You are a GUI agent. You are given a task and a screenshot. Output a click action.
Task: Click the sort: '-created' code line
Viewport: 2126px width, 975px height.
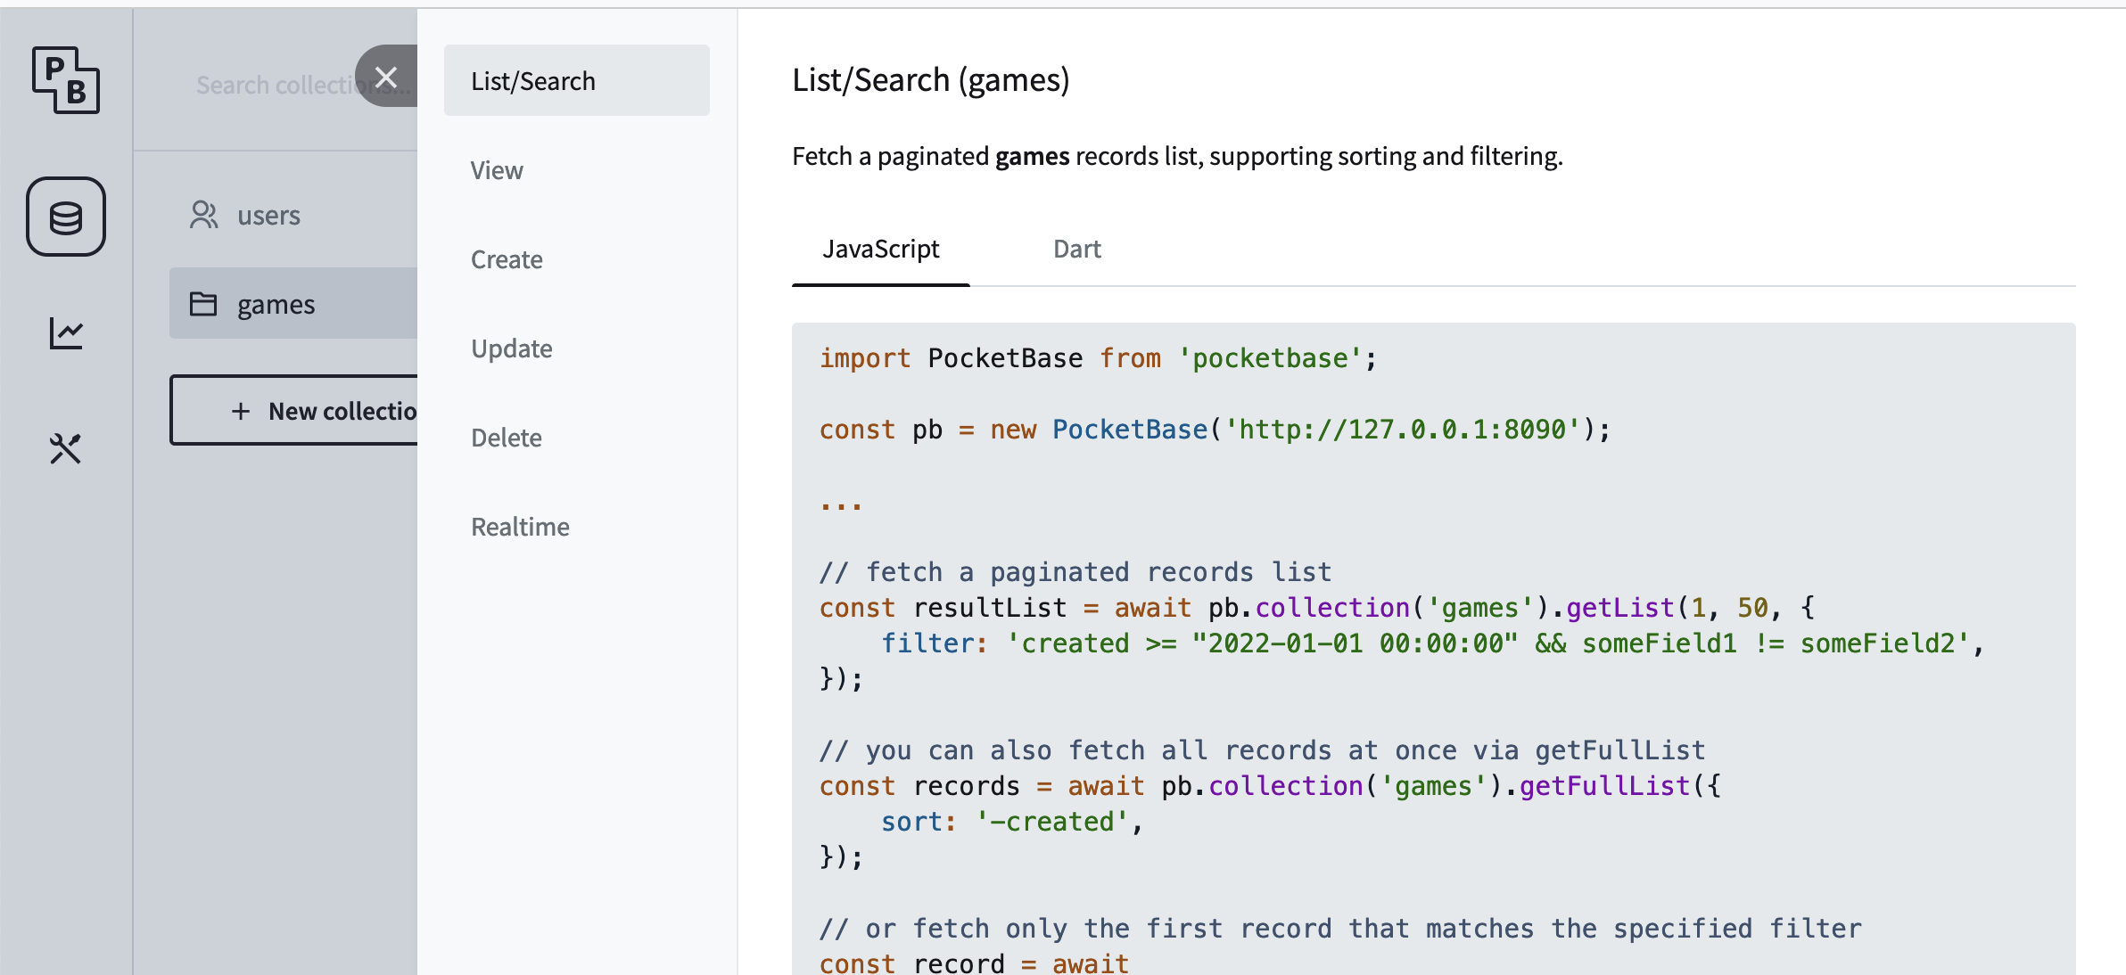[x=1012, y=822]
